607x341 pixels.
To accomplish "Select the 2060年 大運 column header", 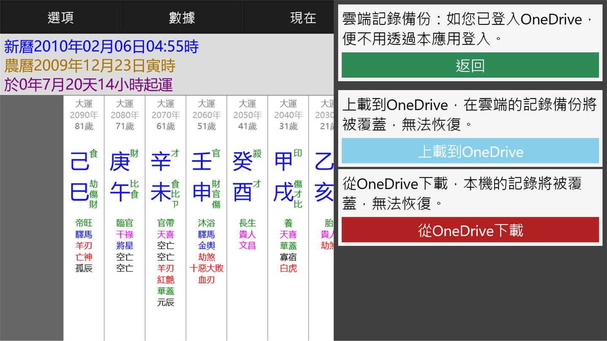I will [207, 115].
